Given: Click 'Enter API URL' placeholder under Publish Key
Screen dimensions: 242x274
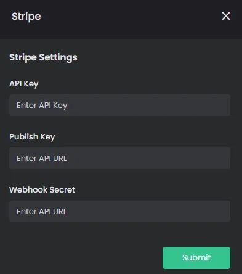Looking at the screenshot, I should click(x=42, y=159).
